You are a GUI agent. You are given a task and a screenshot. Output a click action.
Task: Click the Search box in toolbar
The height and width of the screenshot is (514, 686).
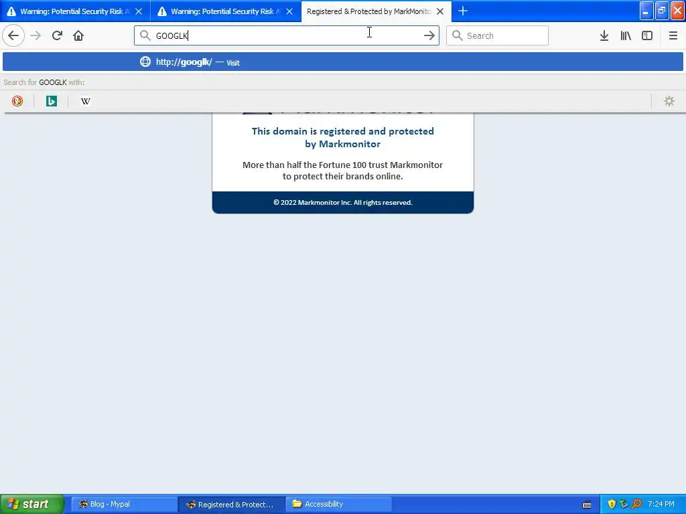pyautogui.click(x=497, y=35)
